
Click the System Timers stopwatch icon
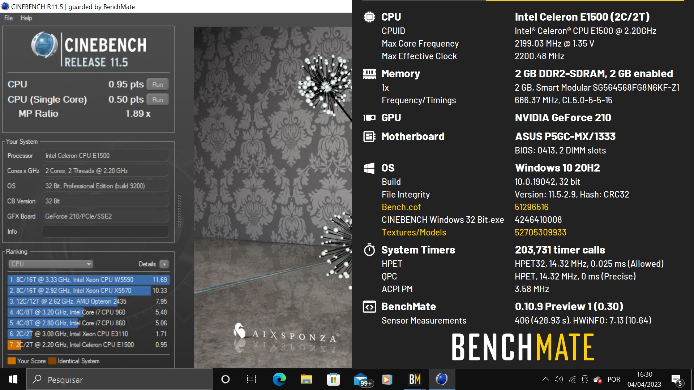click(369, 250)
